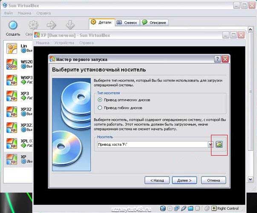Click optical disc status bar icon
257x213 pixels.
tap(170, 208)
